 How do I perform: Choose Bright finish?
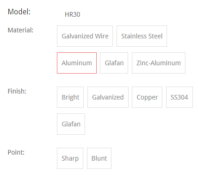point(70,97)
